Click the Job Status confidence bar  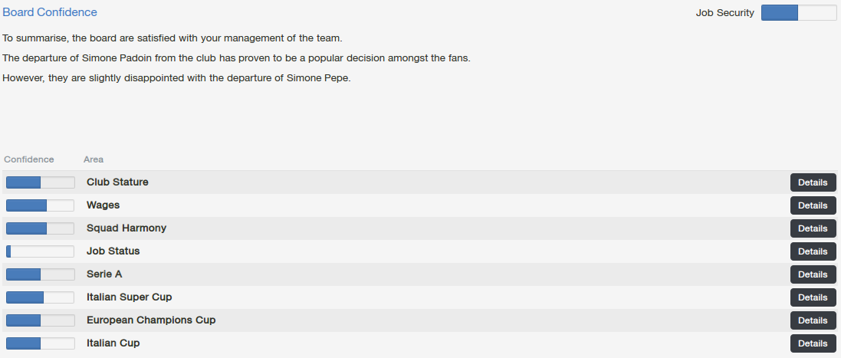click(40, 251)
